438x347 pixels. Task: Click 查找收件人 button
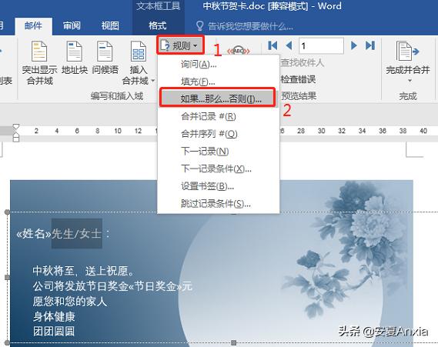tap(302, 62)
